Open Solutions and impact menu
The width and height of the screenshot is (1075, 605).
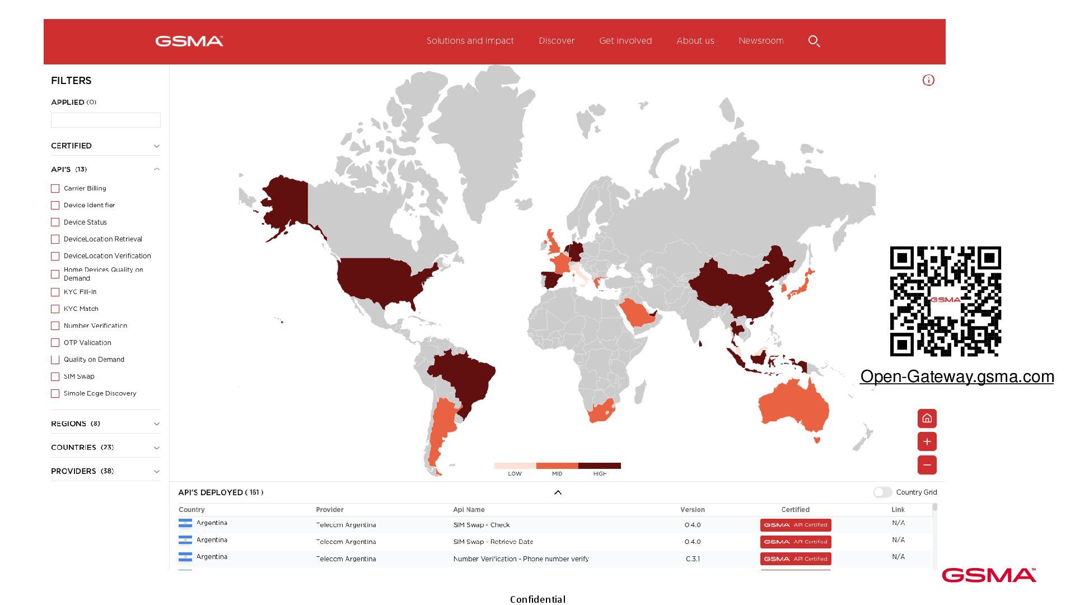pos(470,41)
